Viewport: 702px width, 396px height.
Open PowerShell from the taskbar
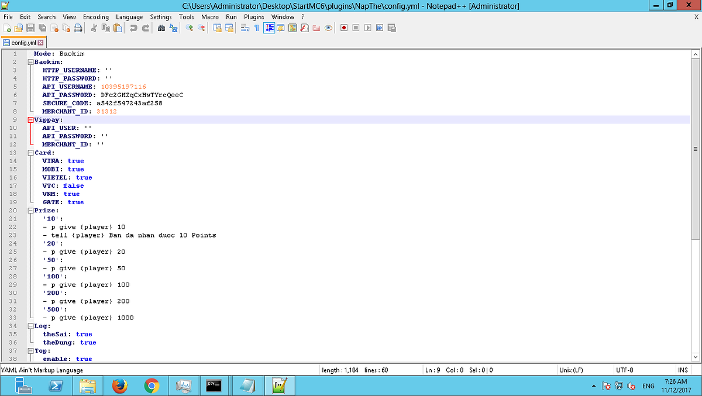coord(55,385)
